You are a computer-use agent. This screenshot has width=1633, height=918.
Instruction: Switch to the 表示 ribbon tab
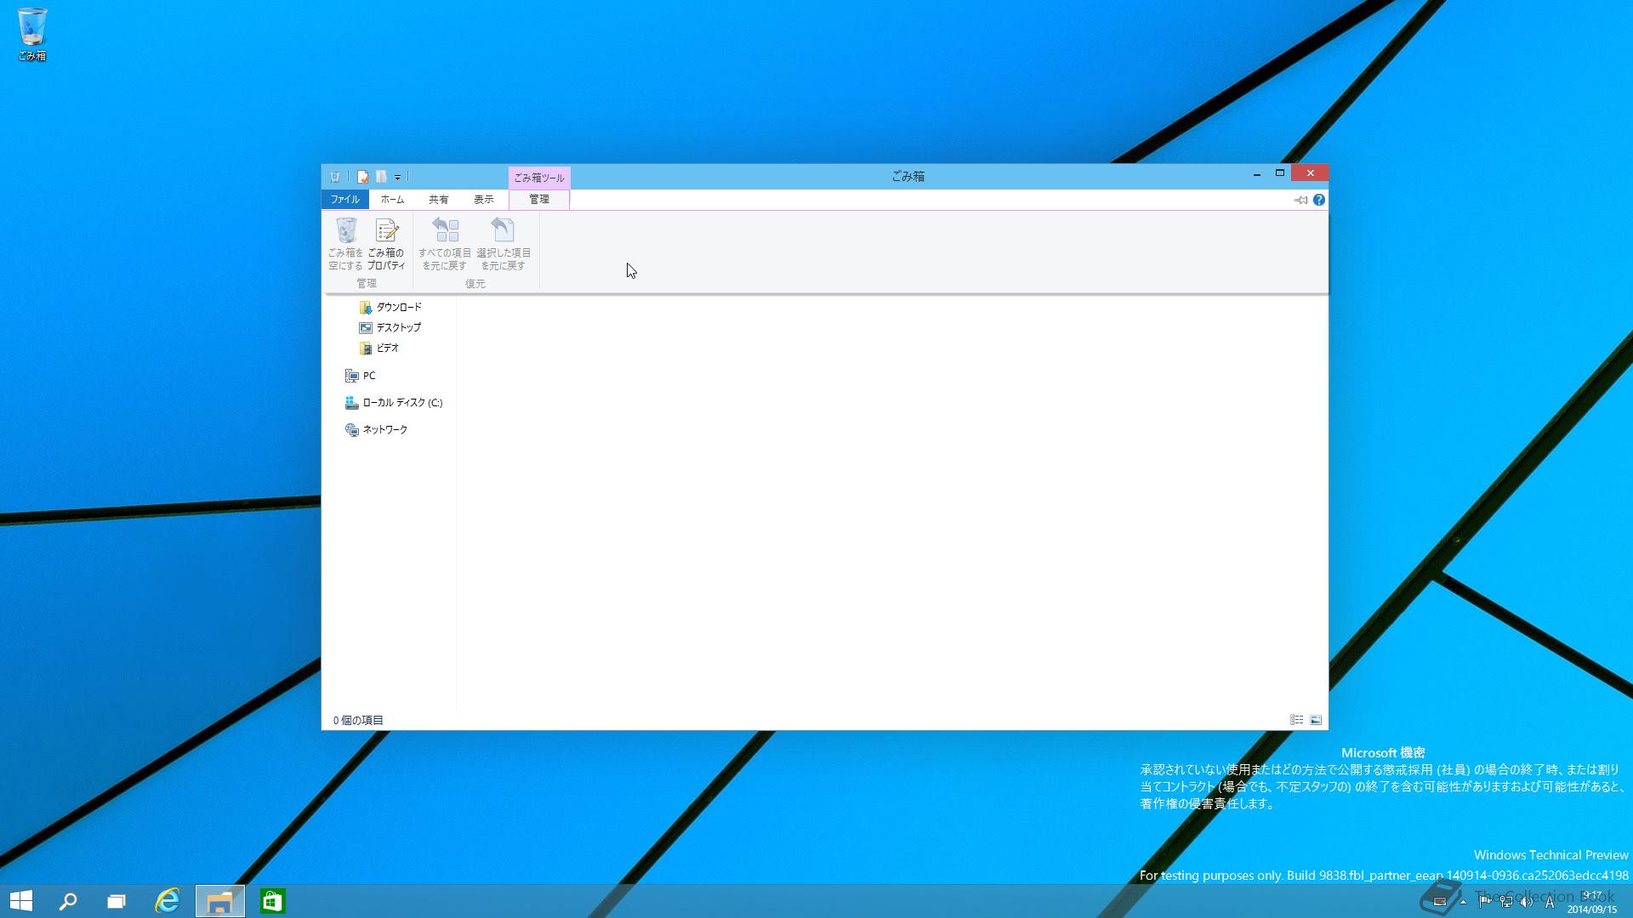[483, 199]
